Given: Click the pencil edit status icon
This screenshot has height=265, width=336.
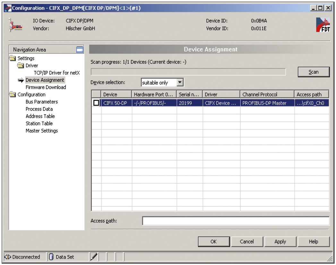Looking at the screenshot, I should (94, 257).
